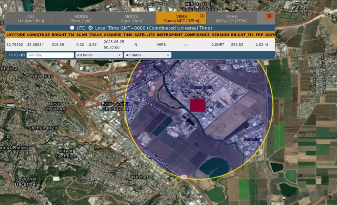Click the Khalisa map label
Image resolution: width=337 pixels, height=205 pixels.
pos(9,68)
